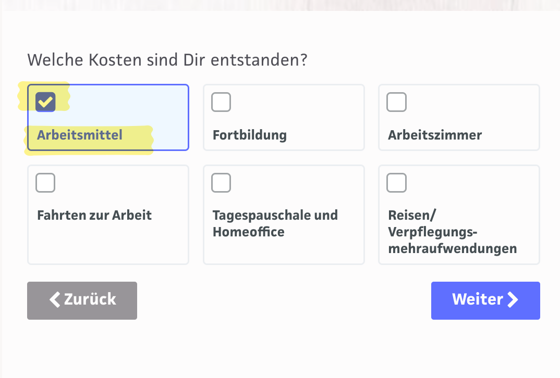Click the Arbeitszimmer label text
The image size is (560, 378).
[435, 135]
